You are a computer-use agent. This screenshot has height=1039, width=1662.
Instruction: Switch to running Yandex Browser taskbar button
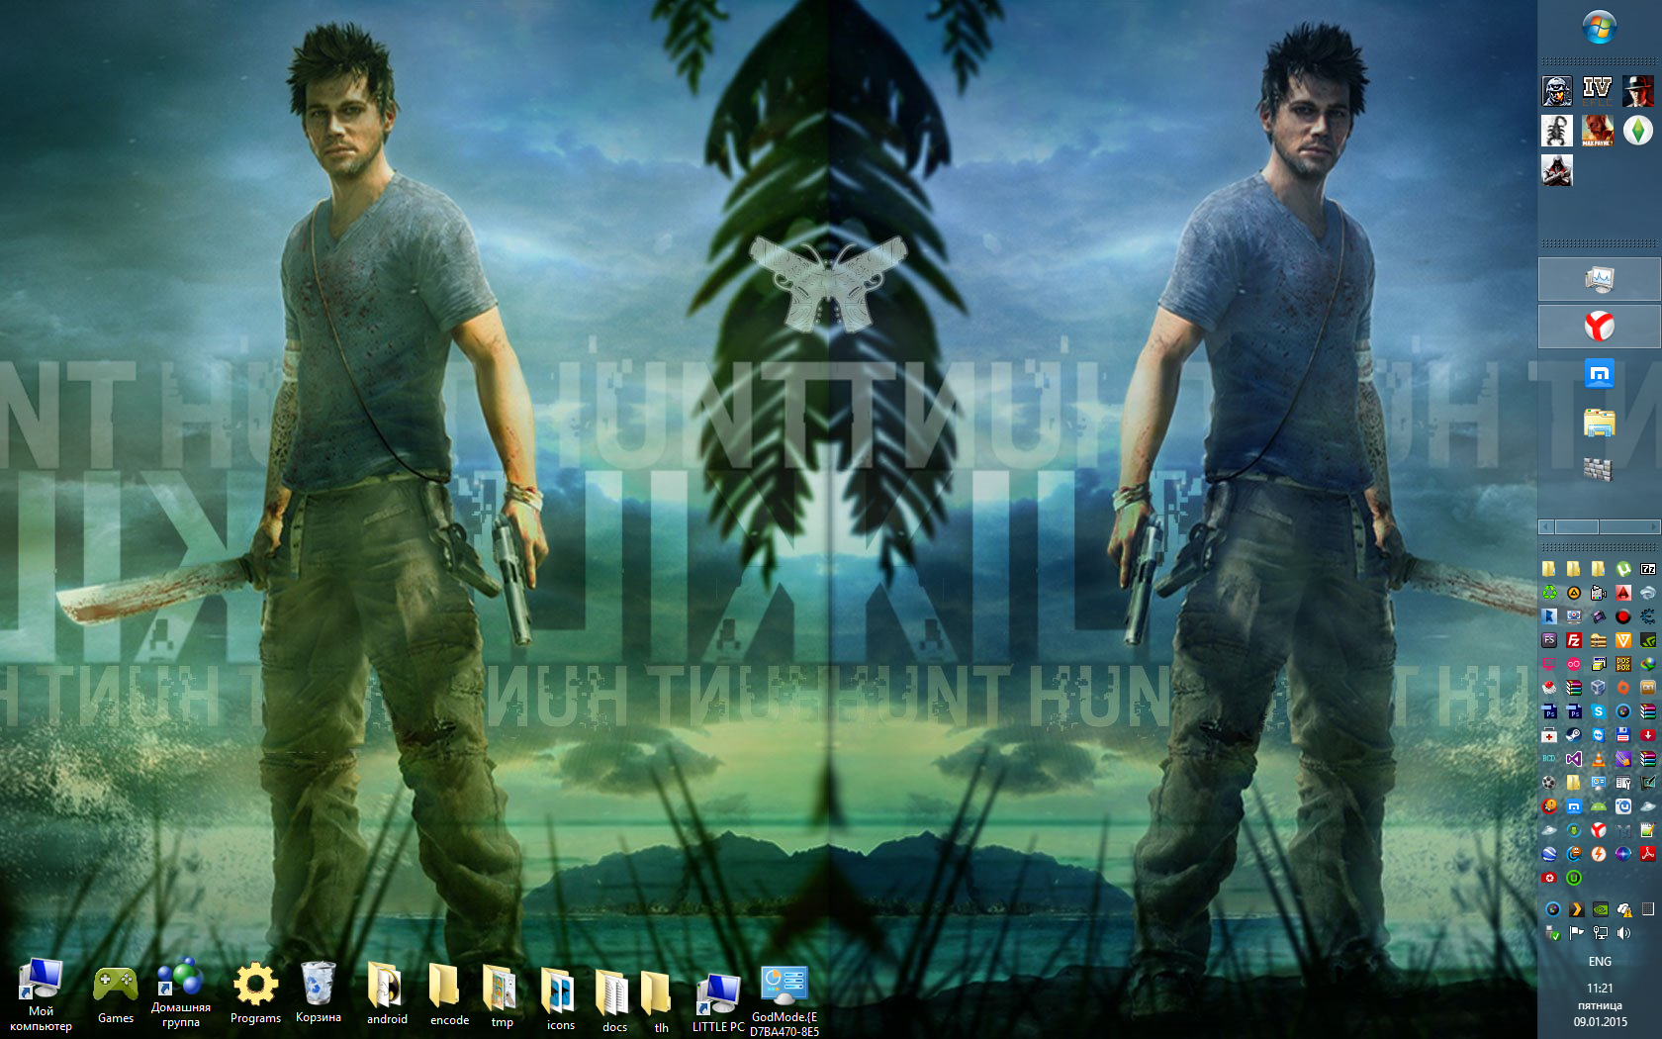click(1600, 326)
